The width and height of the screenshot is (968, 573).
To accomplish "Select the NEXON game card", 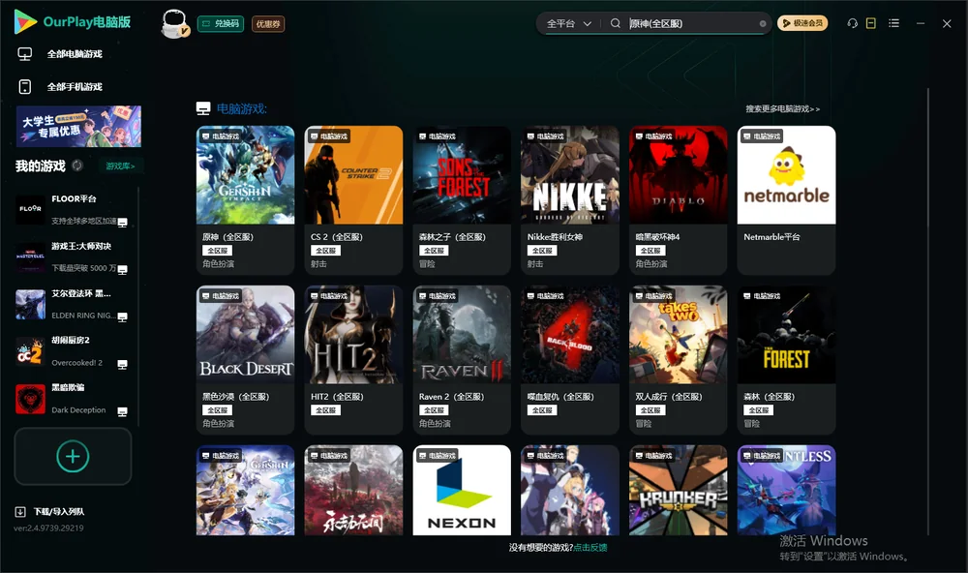I will point(462,491).
